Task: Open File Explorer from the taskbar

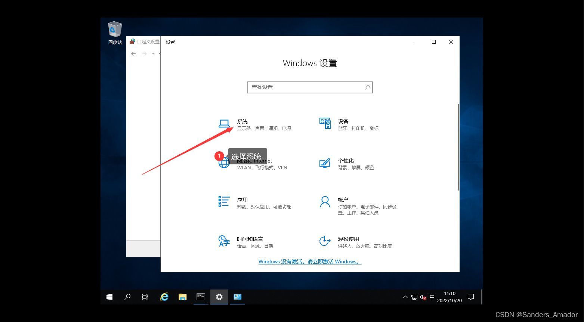Action: click(182, 297)
